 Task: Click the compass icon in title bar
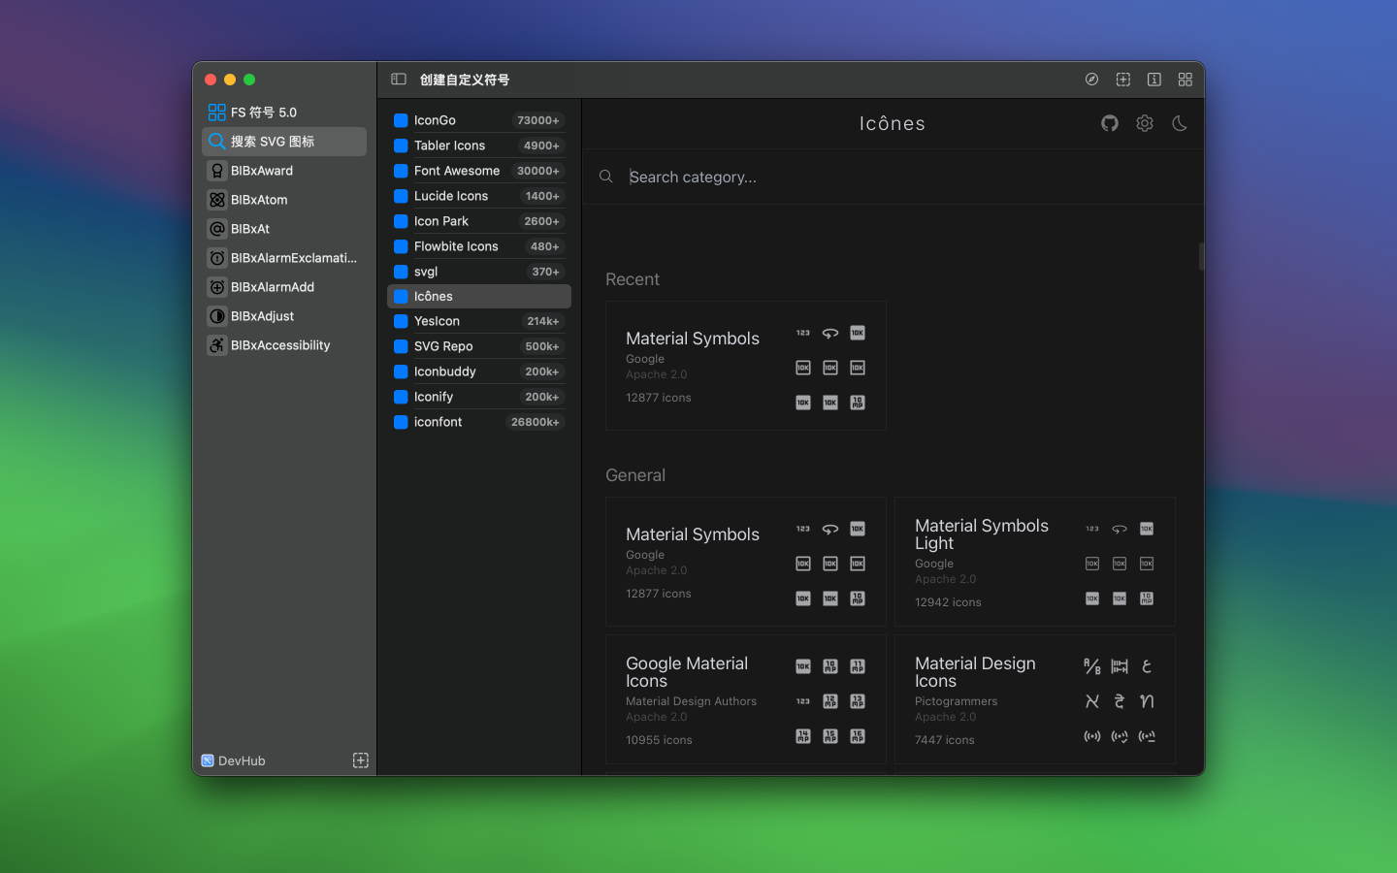1091,80
